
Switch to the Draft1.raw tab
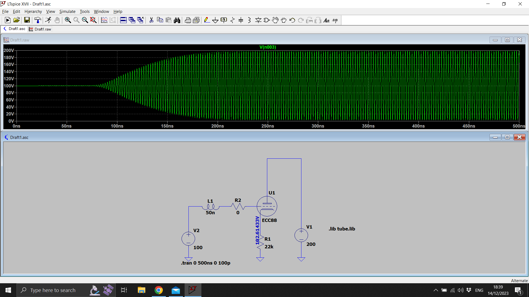(40, 29)
